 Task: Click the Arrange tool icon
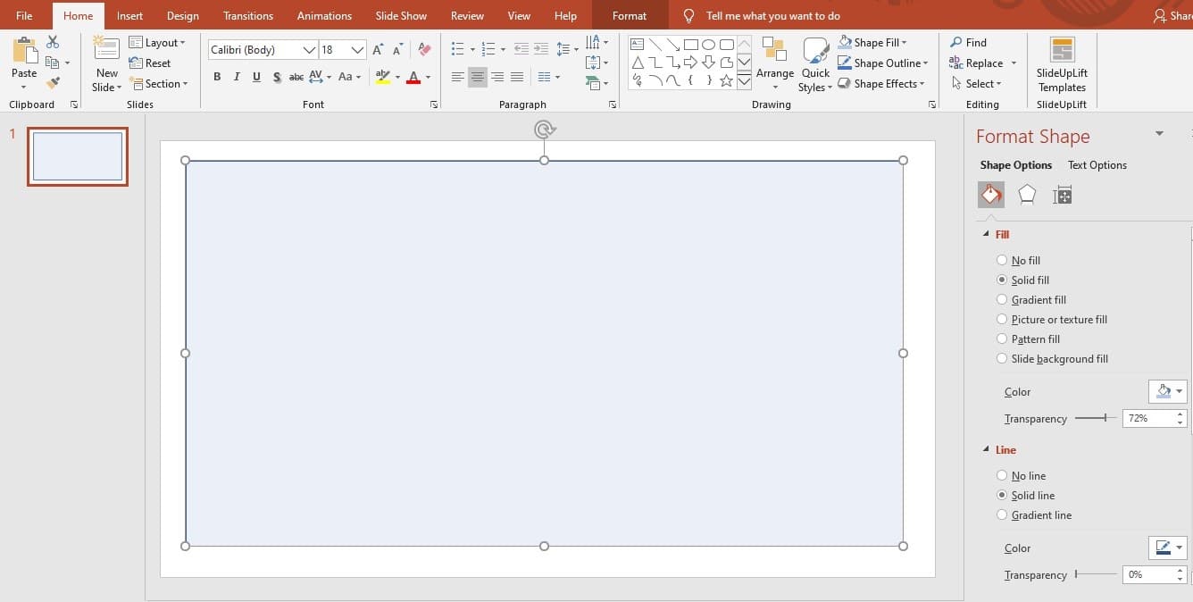point(774,52)
